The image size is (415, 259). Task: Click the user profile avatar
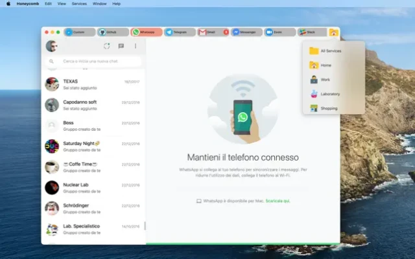[51, 46]
